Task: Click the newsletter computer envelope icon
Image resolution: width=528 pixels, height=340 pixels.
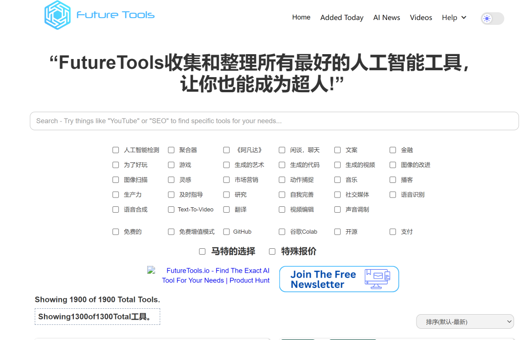Action: (x=377, y=279)
